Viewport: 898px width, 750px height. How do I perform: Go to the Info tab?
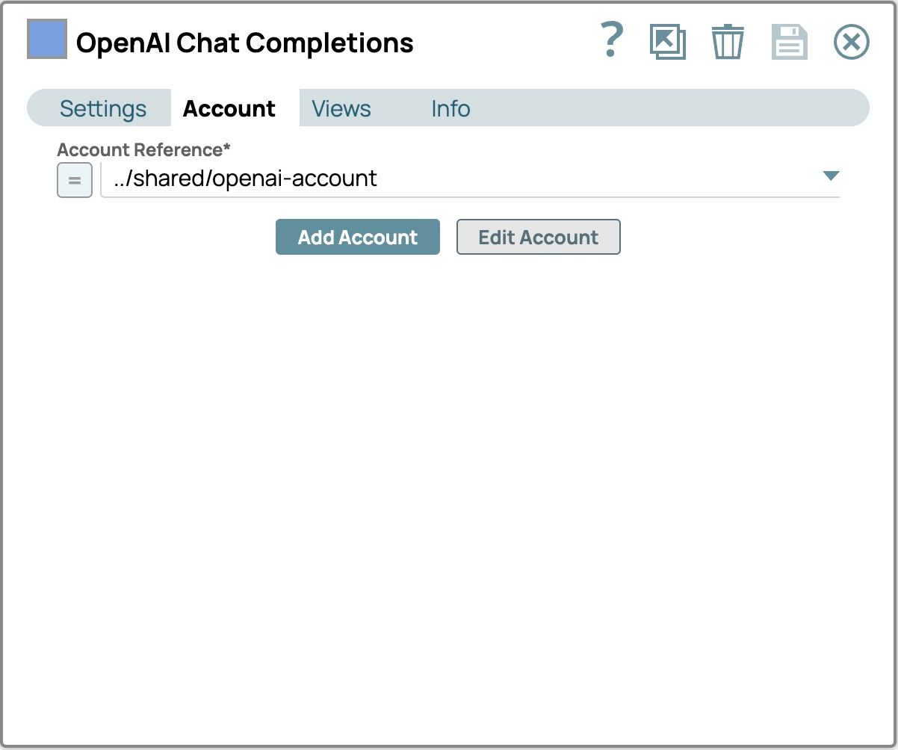click(x=450, y=109)
